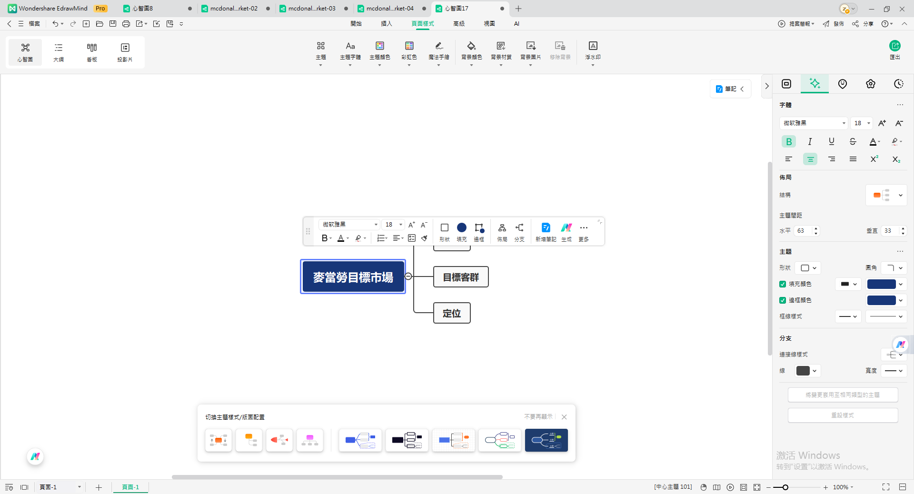Toggle the Border Color (邊框顏色) checkbox
The height and width of the screenshot is (494, 914).
783,300
